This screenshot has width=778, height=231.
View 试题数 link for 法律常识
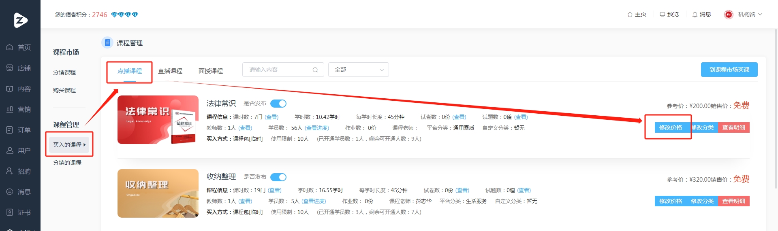pos(521,117)
